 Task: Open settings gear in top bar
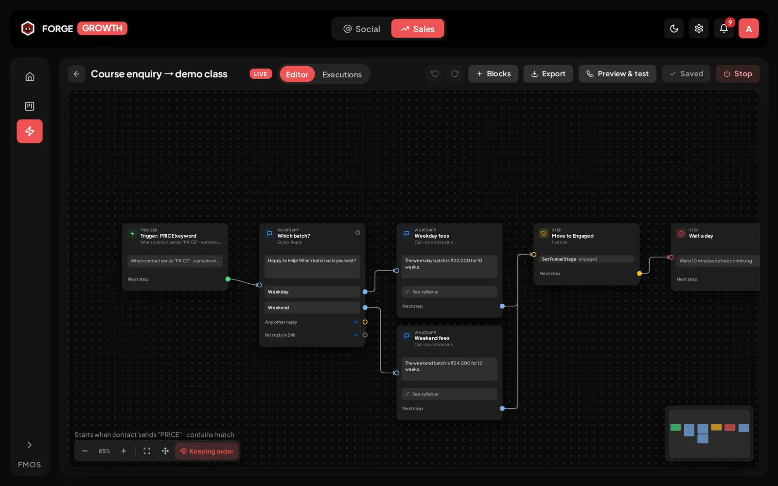pyautogui.click(x=699, y=29)
